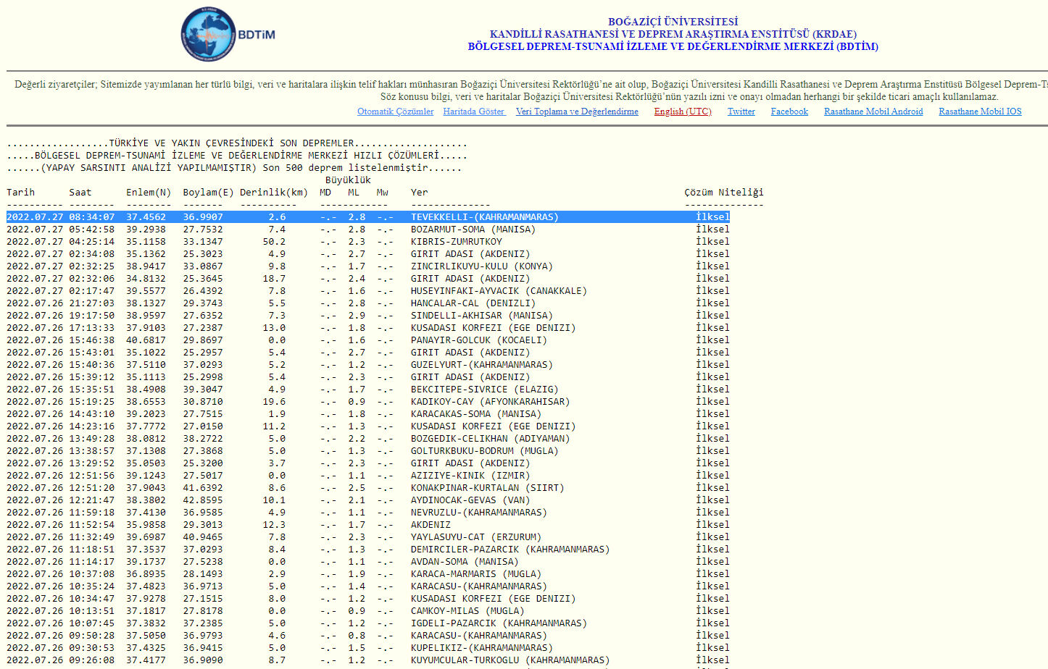Click latitude value 40.6817

[x=146, y=340]
